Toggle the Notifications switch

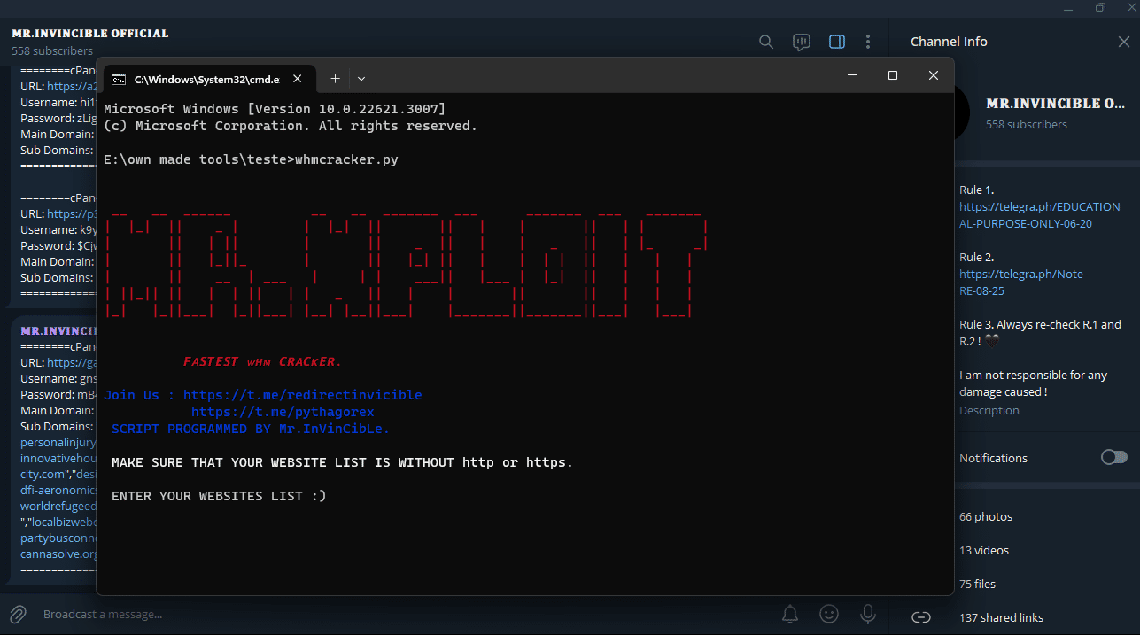coord(1113,457)
